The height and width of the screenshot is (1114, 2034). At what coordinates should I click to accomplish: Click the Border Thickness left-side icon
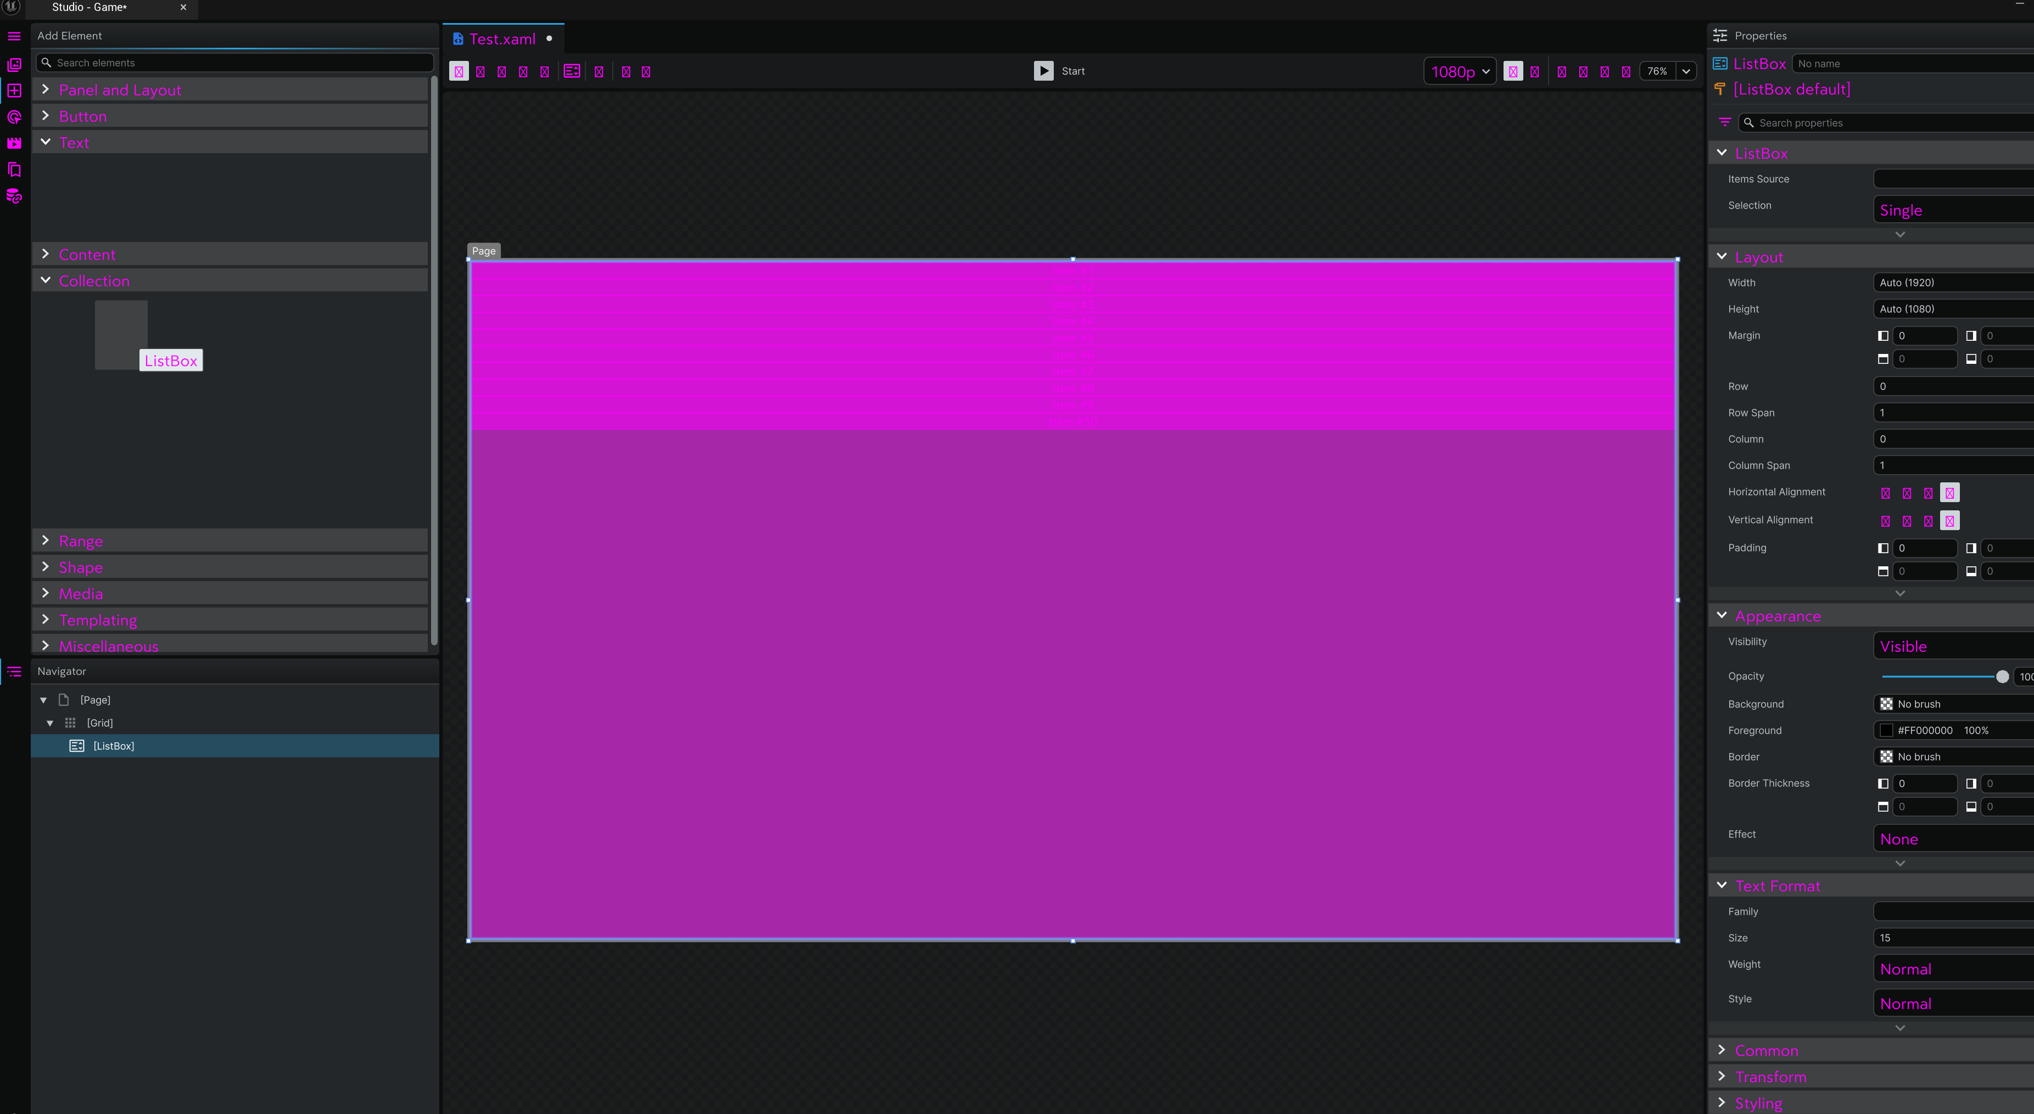click(1883, 784)
